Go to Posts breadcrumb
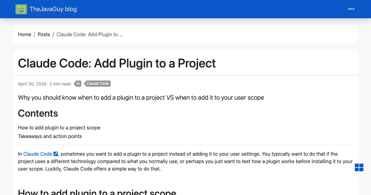The image size is (371, 195). click(44, 34)
